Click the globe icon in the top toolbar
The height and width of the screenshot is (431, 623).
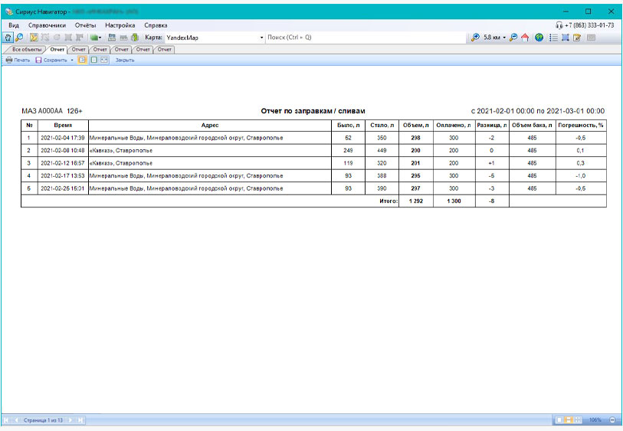539,37
